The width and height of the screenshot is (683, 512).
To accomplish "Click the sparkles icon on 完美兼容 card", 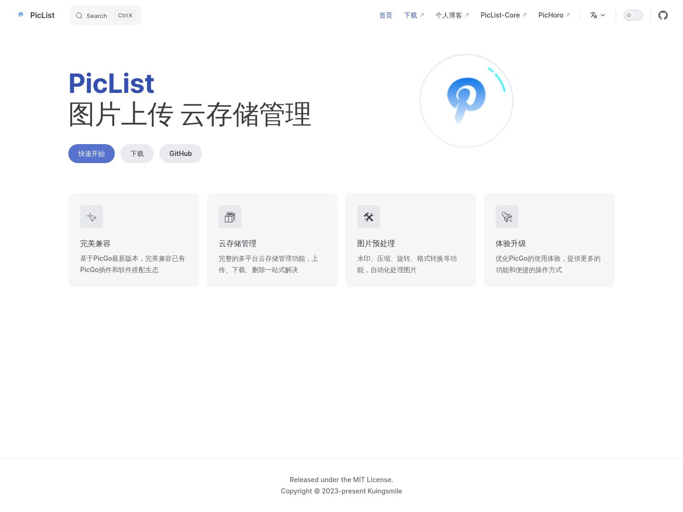I will 92,217.
